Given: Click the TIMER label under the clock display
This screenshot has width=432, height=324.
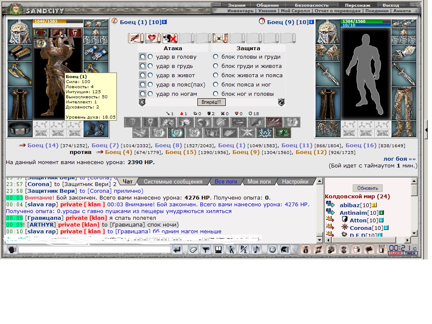Looking at the screenshot, I should (x=410, y=253).
